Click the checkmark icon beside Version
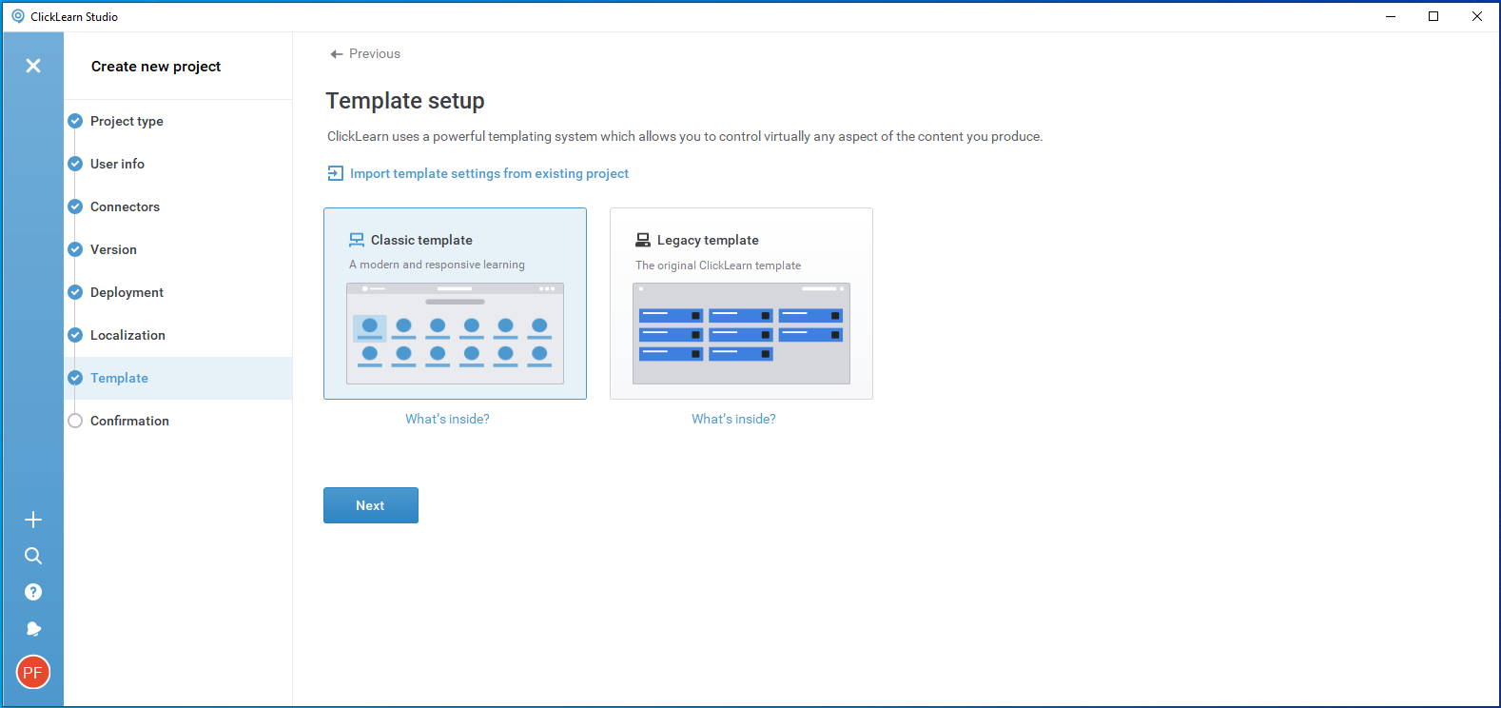Screen dimensions: 1501x708 pyautogui.click(x=75, y=249)
